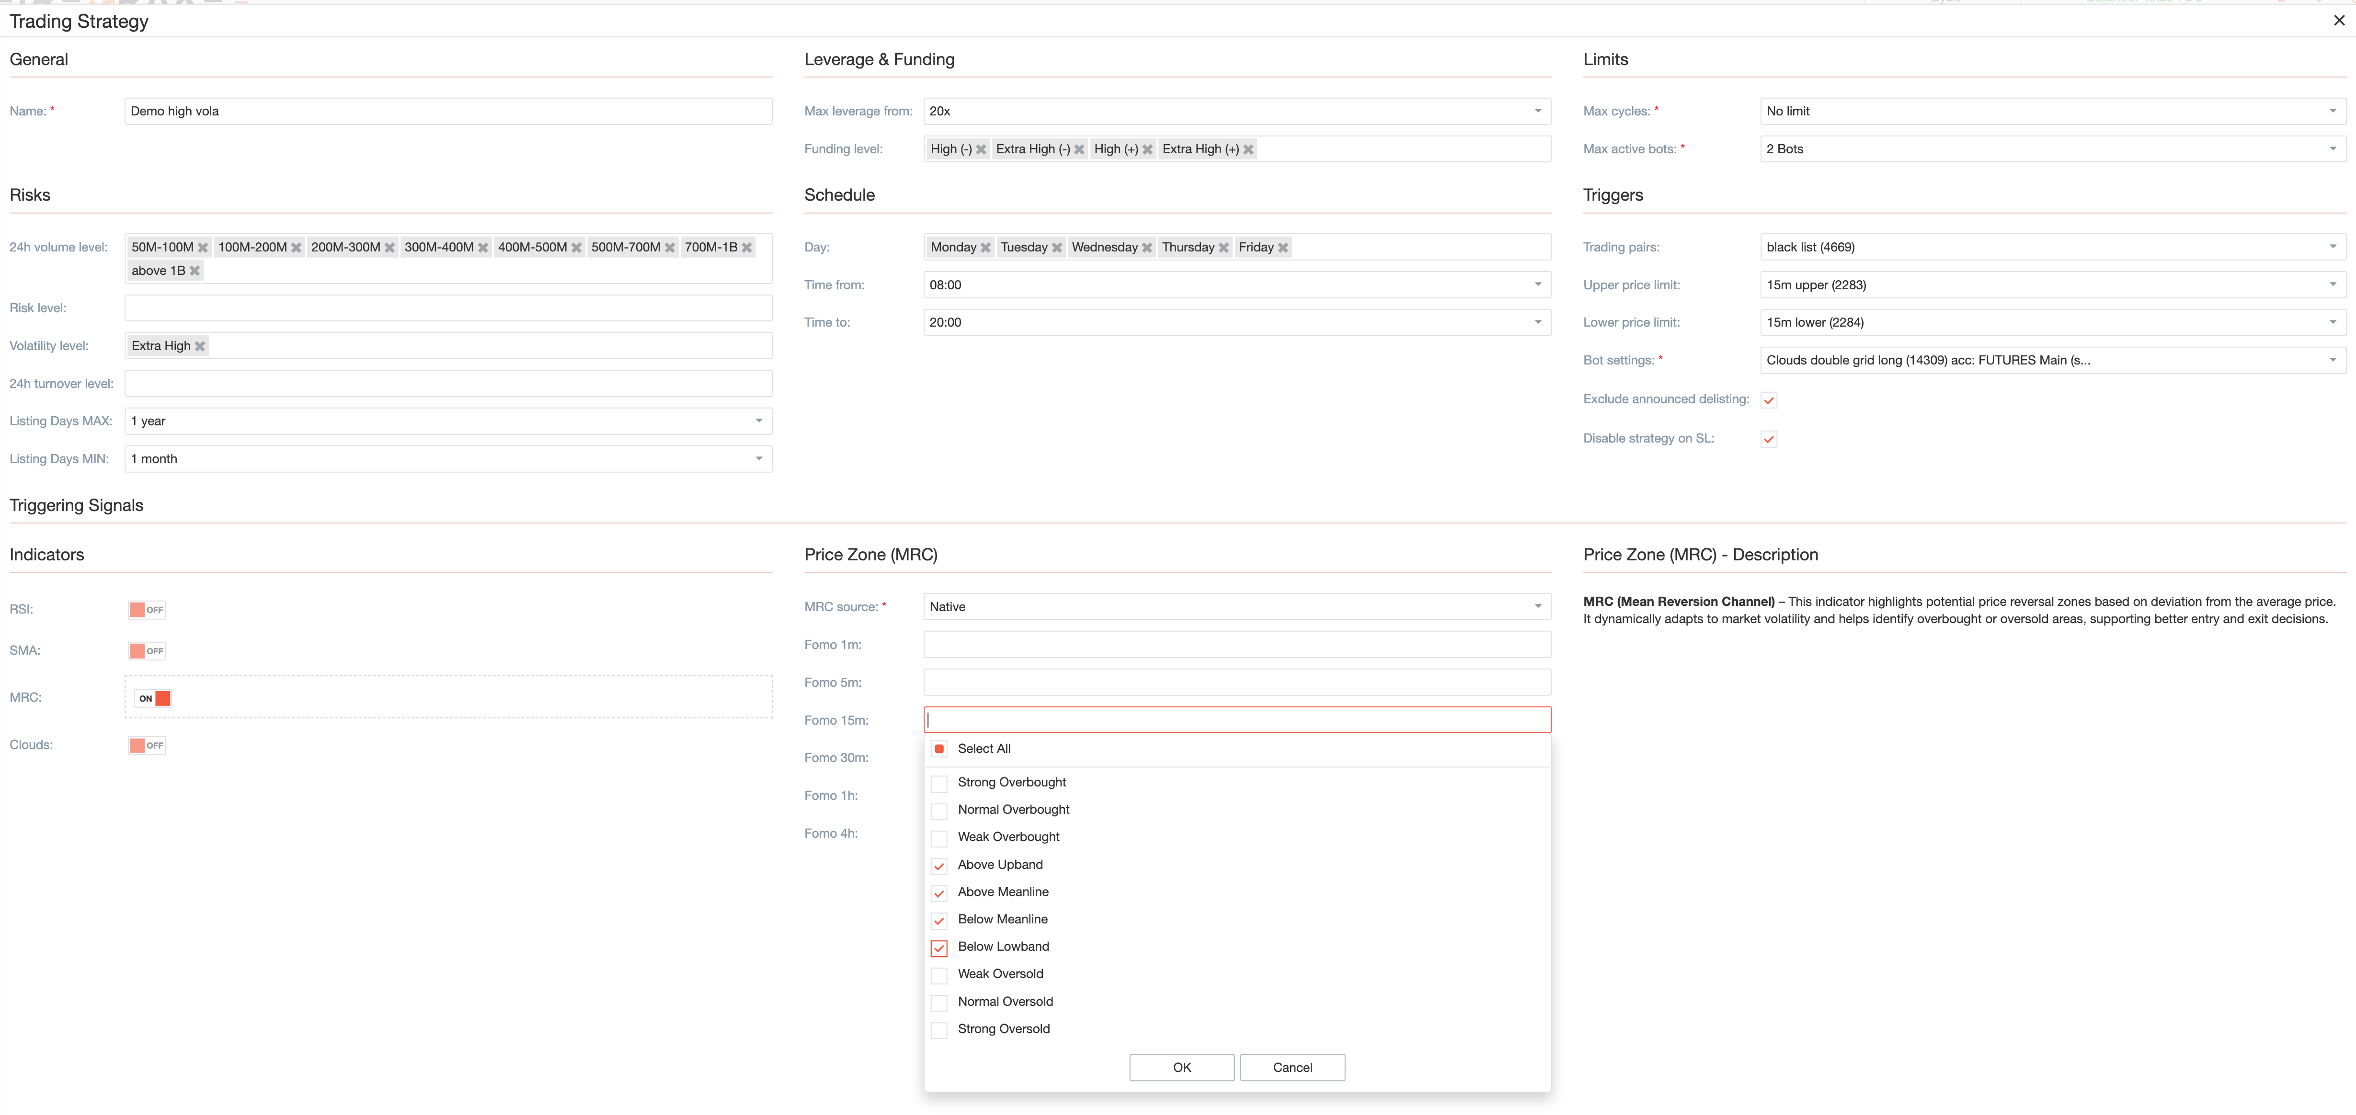Remove the High (-) funding level tag

(981, 149)
